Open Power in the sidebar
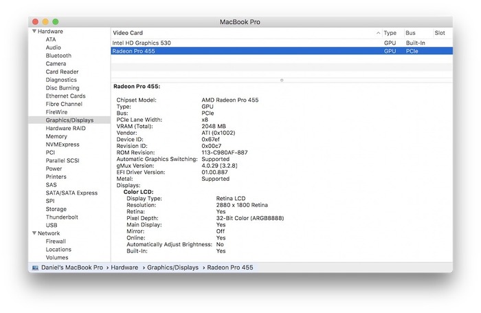481x313 pixels. pos(54,169)
